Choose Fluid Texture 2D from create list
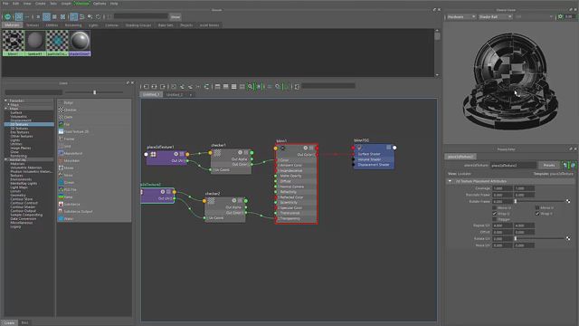The image size is (579, 326). pyautogui.click(x=73, y=131)
